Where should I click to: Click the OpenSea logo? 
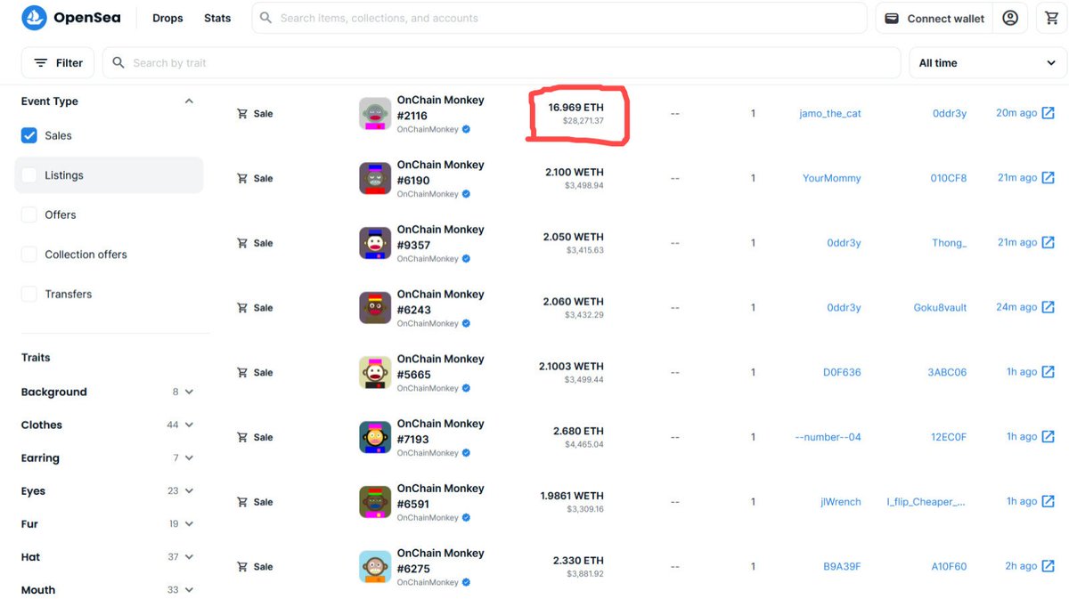click(71, 18)
